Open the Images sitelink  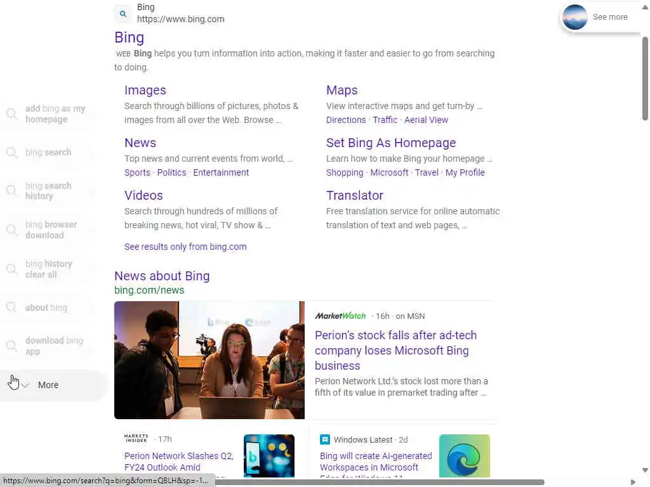point(145,90)
